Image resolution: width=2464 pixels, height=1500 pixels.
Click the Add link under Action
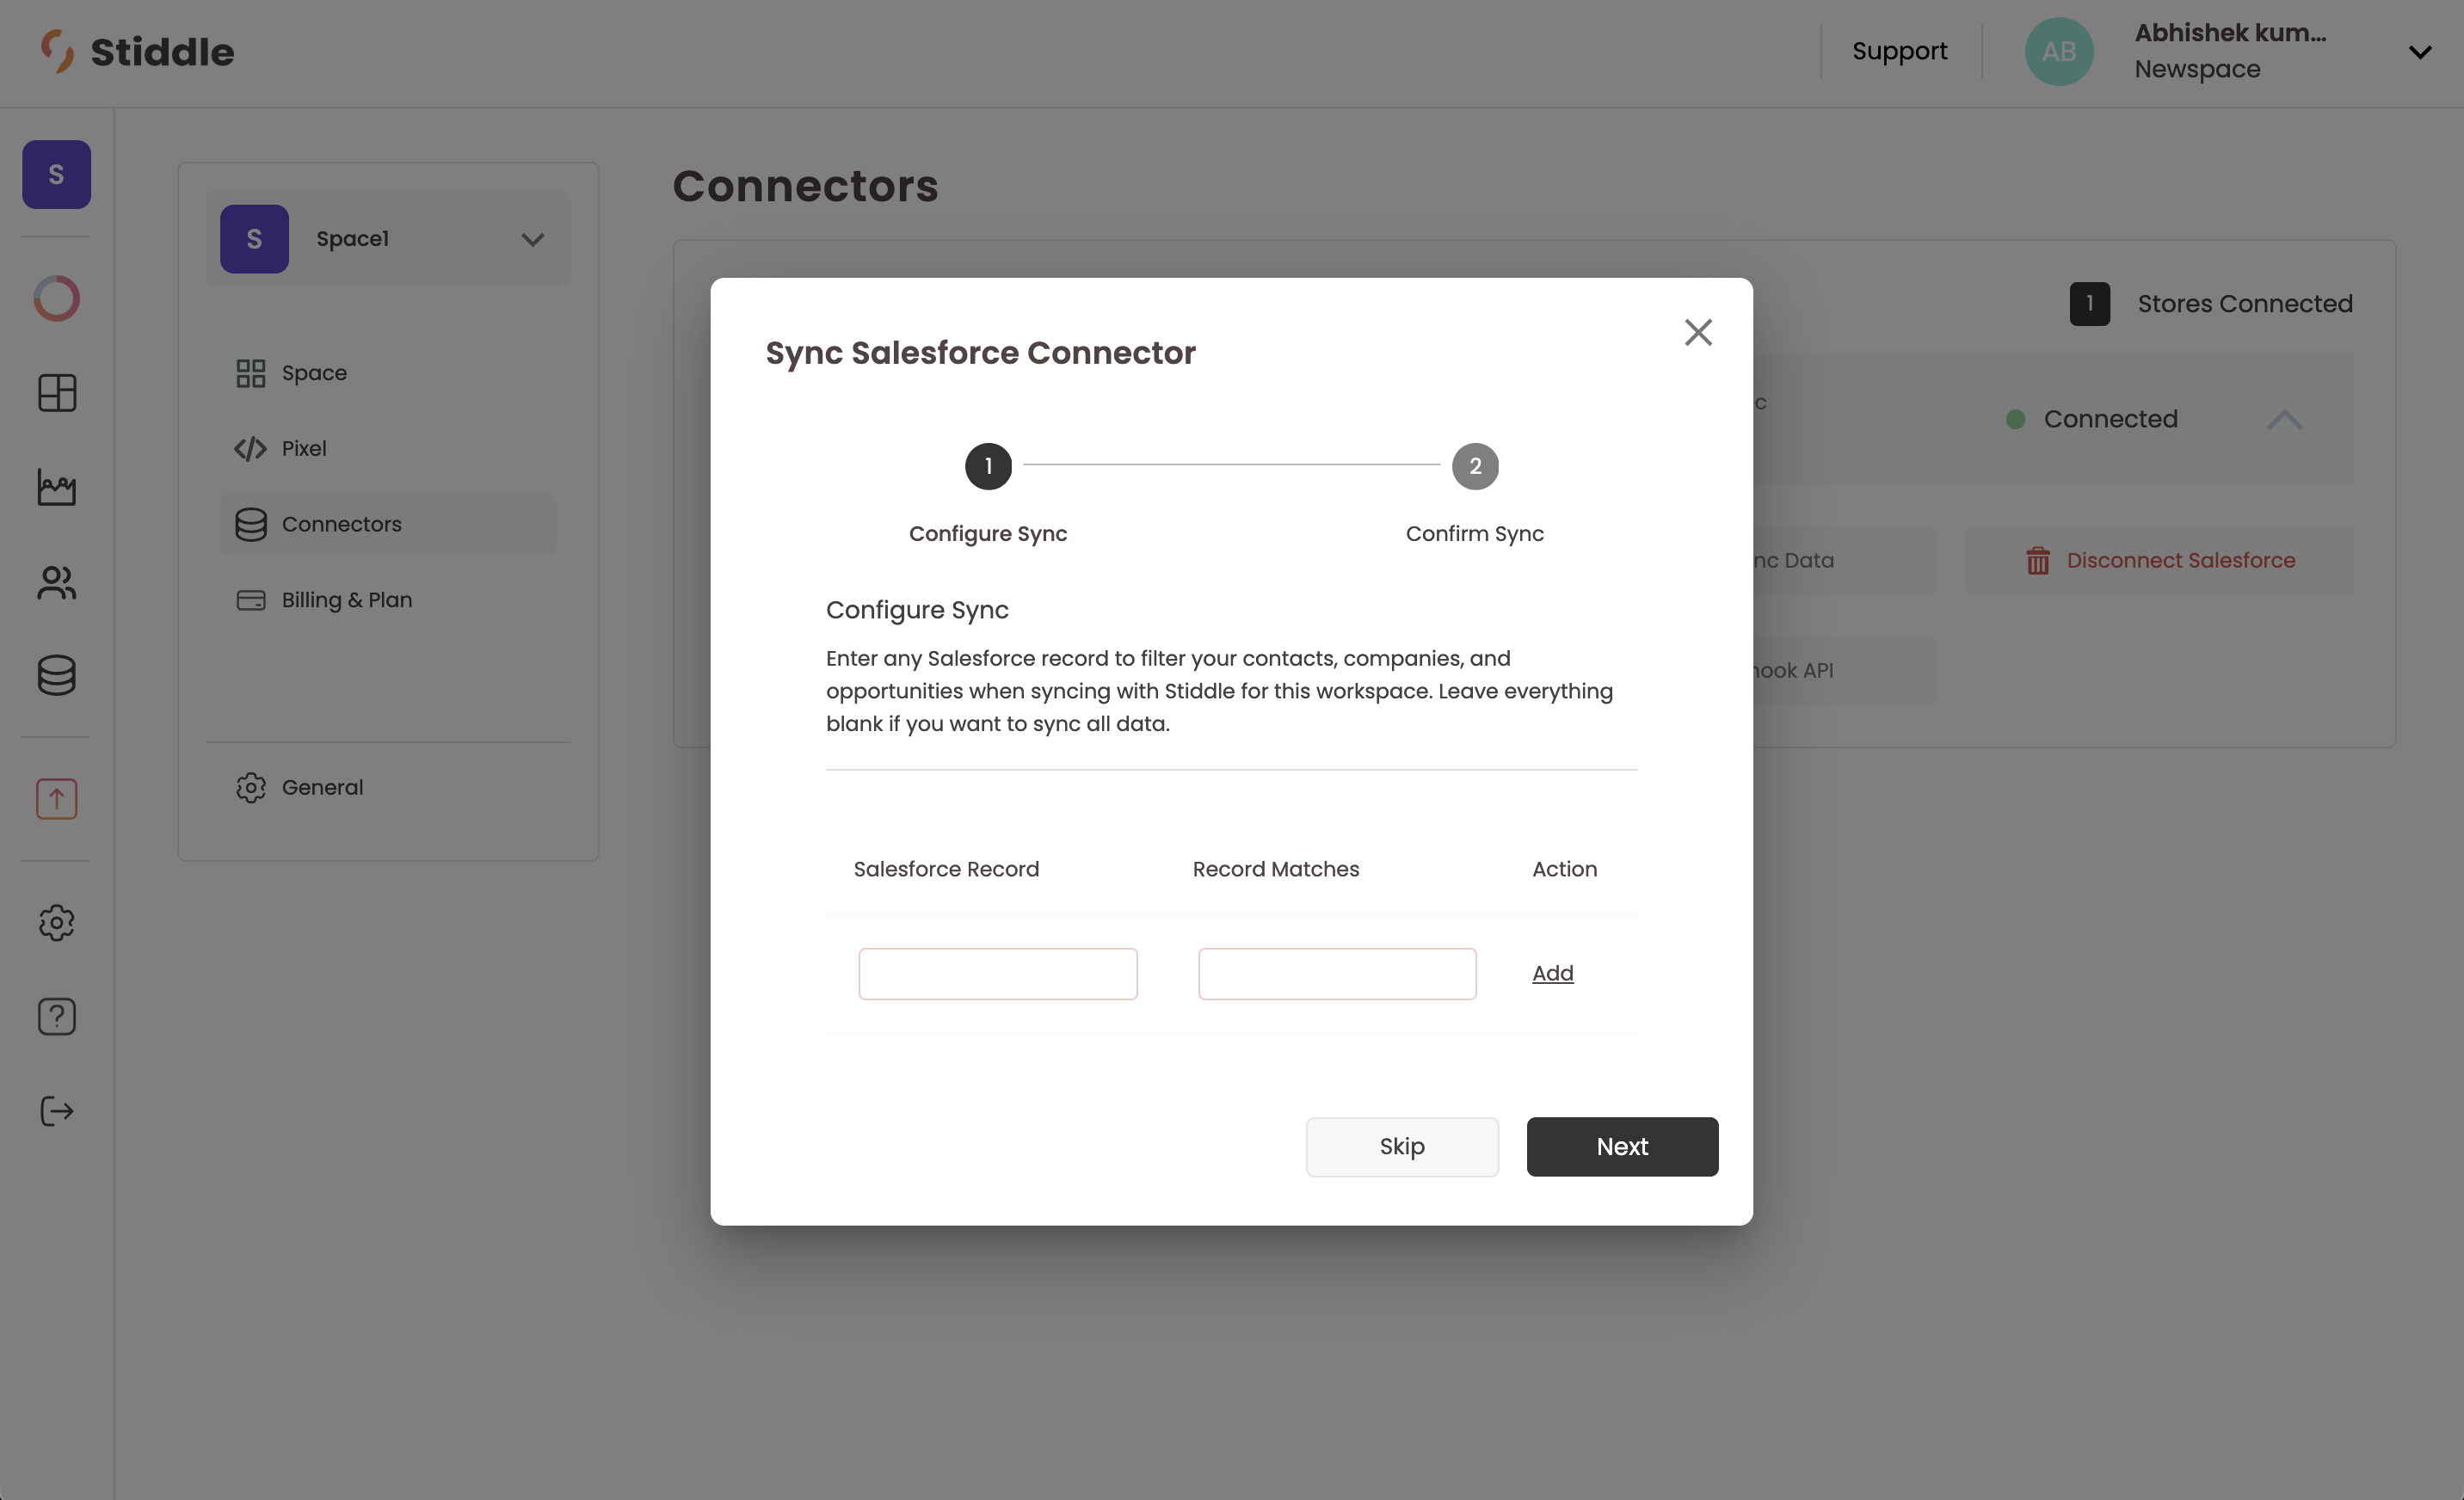coord(1552,973)
